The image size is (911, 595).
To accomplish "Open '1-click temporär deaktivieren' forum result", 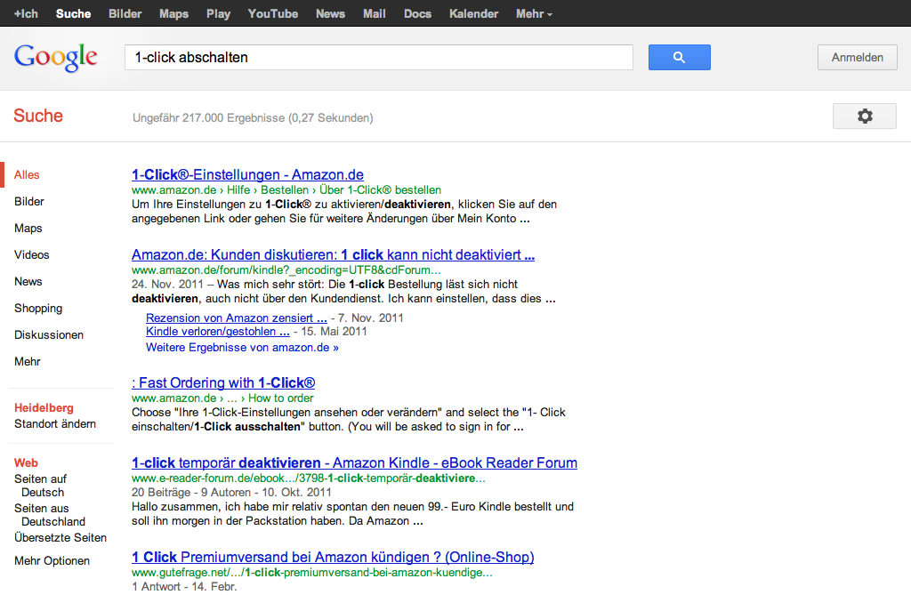I will pyautogui.click(x=354, y=463).
